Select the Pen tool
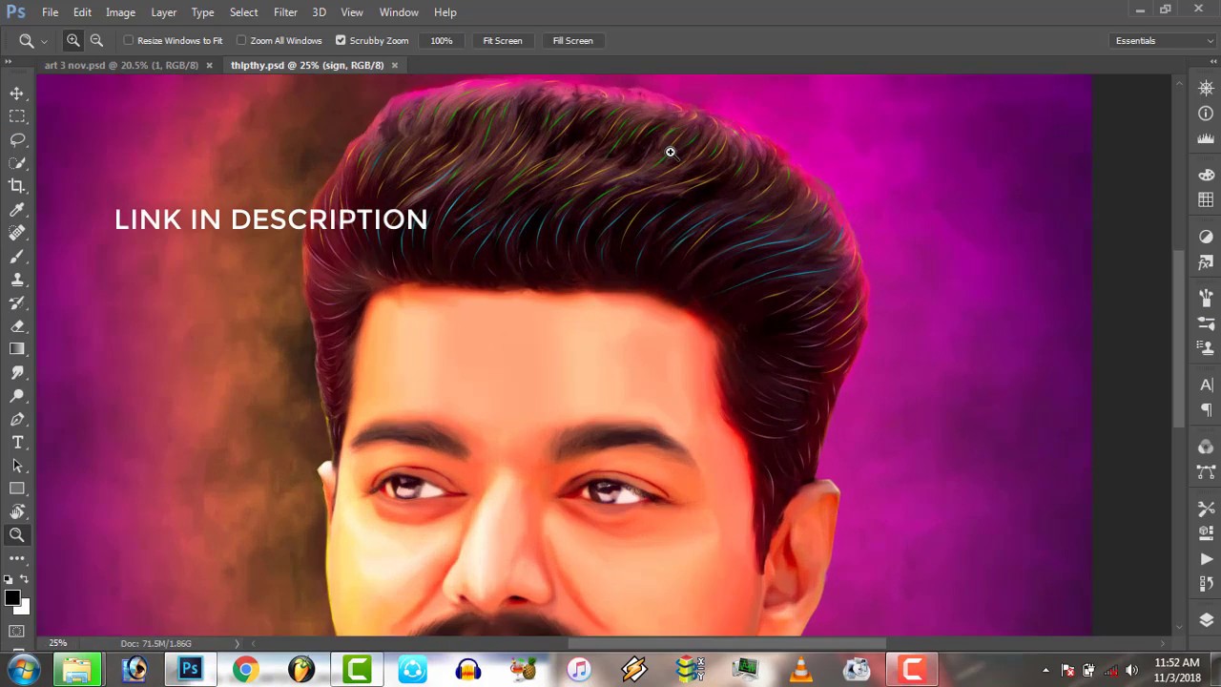This screenshot has width=1221, height=687. 17,420
